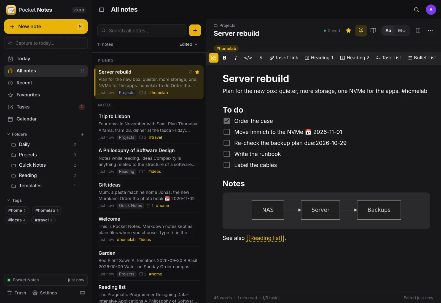Check the Move Immich to the NVMe task
Viewport: 441px width, 303px height.
pyautogui.click(x=227, y=132)
